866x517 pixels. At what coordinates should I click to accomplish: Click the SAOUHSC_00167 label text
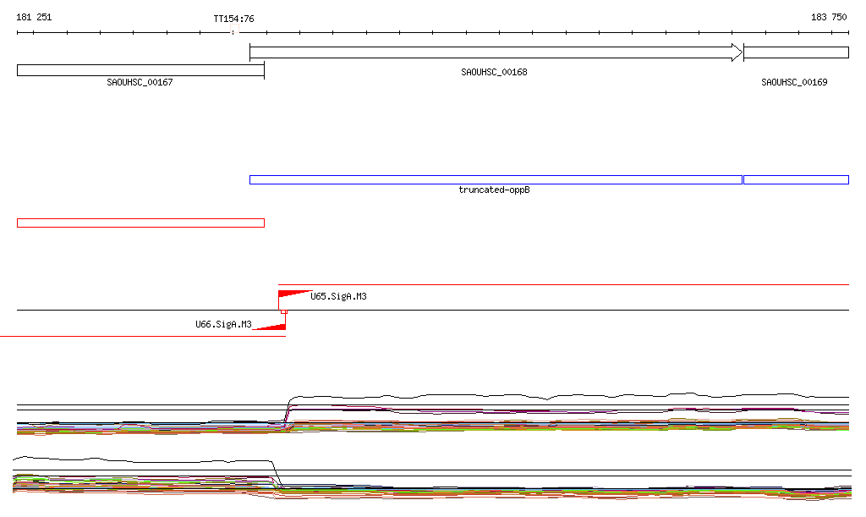coord(140,82)
